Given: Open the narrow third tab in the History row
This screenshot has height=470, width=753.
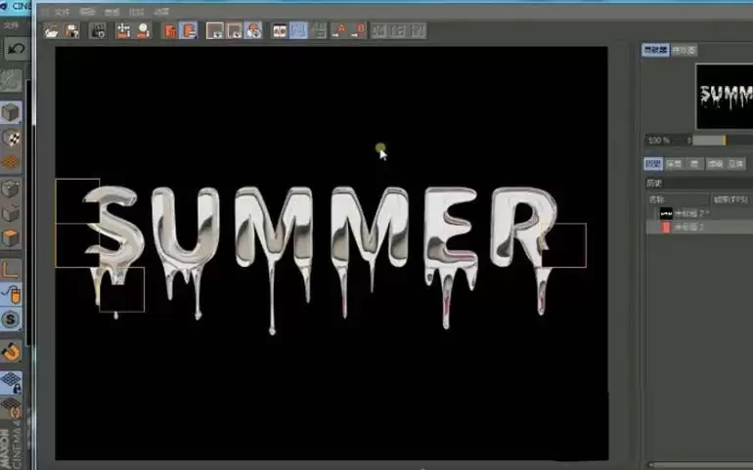Looking at the screenshot, I should tap(694, 164).
